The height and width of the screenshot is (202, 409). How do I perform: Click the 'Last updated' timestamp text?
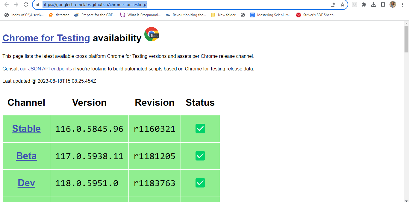coord(49,81)
